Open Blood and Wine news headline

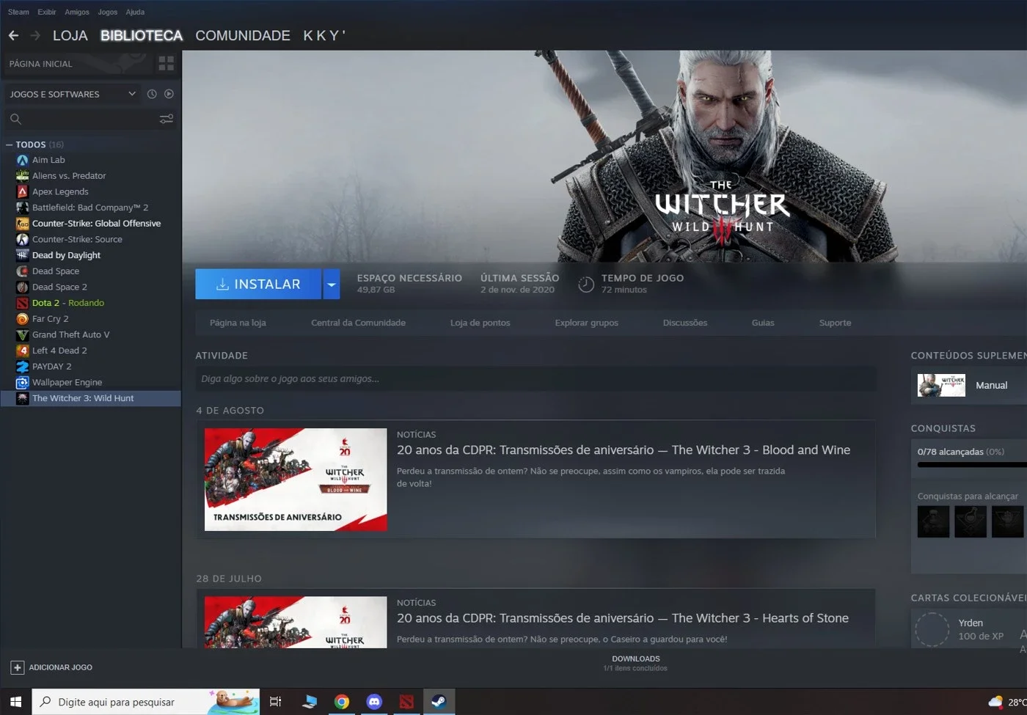tap(624, 450)
